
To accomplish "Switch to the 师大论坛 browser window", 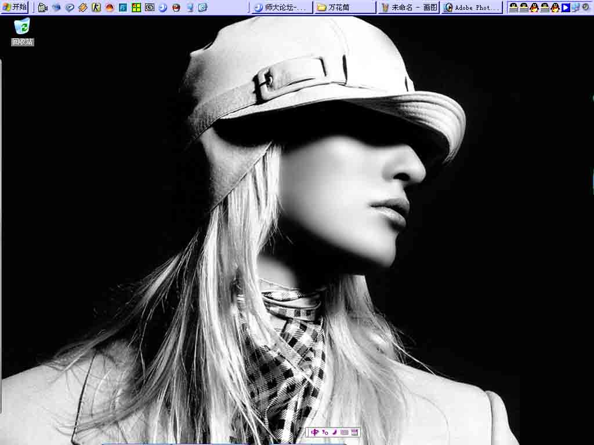I will coord(281,8).
